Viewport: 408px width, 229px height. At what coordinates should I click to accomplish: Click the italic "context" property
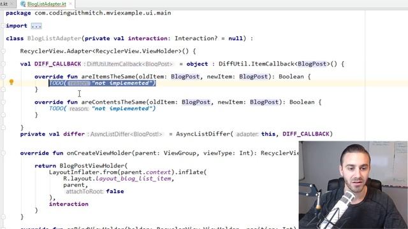pyautogui.click(x=158, y=172)
